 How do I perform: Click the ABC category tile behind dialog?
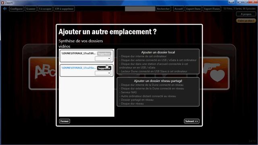[42, 73]
